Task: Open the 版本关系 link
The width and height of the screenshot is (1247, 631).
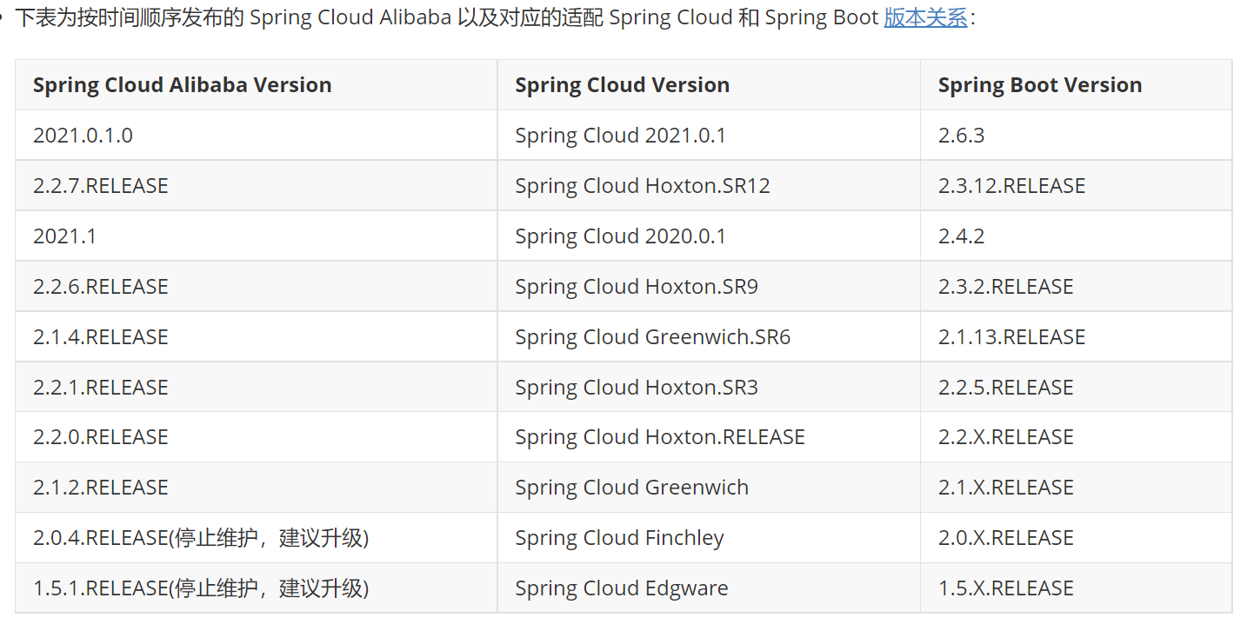Action: [925, 18]
